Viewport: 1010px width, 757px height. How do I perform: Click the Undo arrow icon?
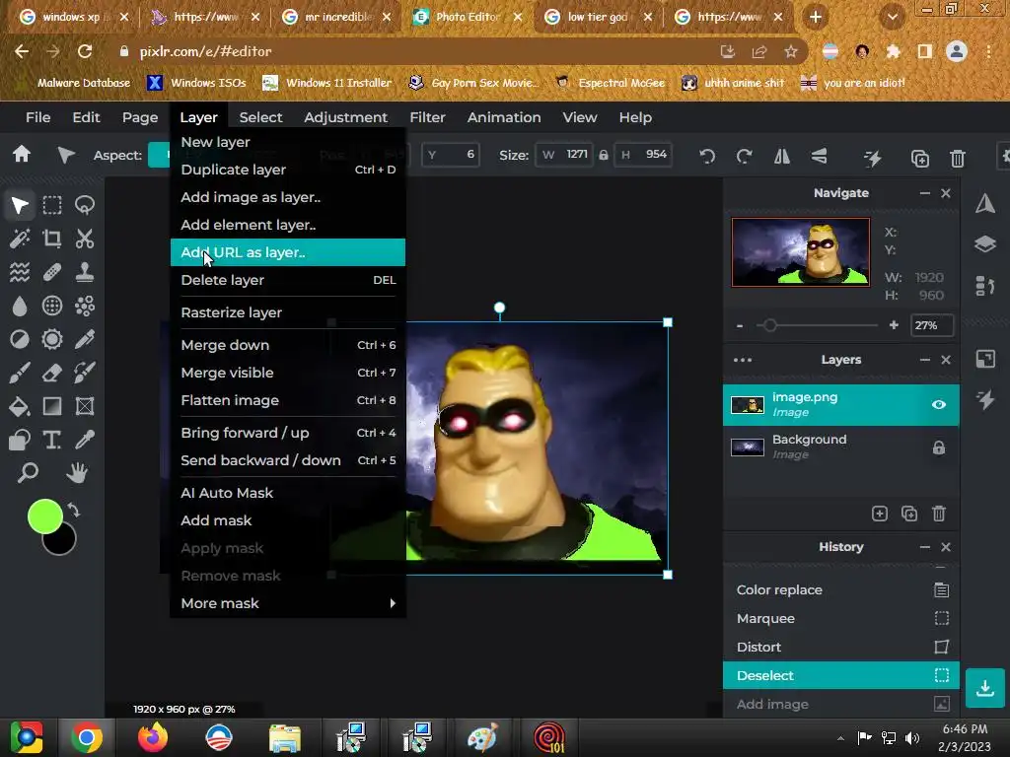pyautogui.click(x=707, y=157)
